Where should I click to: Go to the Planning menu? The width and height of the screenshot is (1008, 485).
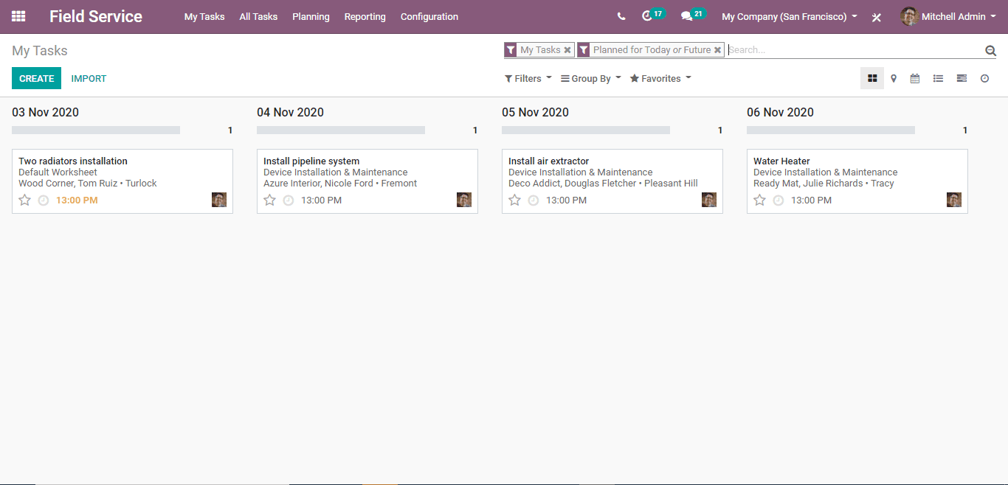pos(311,16)
